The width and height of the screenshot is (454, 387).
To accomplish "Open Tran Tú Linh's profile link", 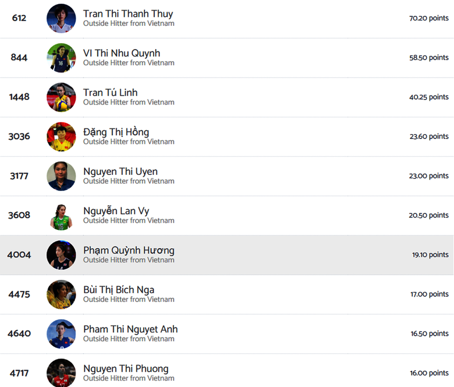I will point(110,92).
